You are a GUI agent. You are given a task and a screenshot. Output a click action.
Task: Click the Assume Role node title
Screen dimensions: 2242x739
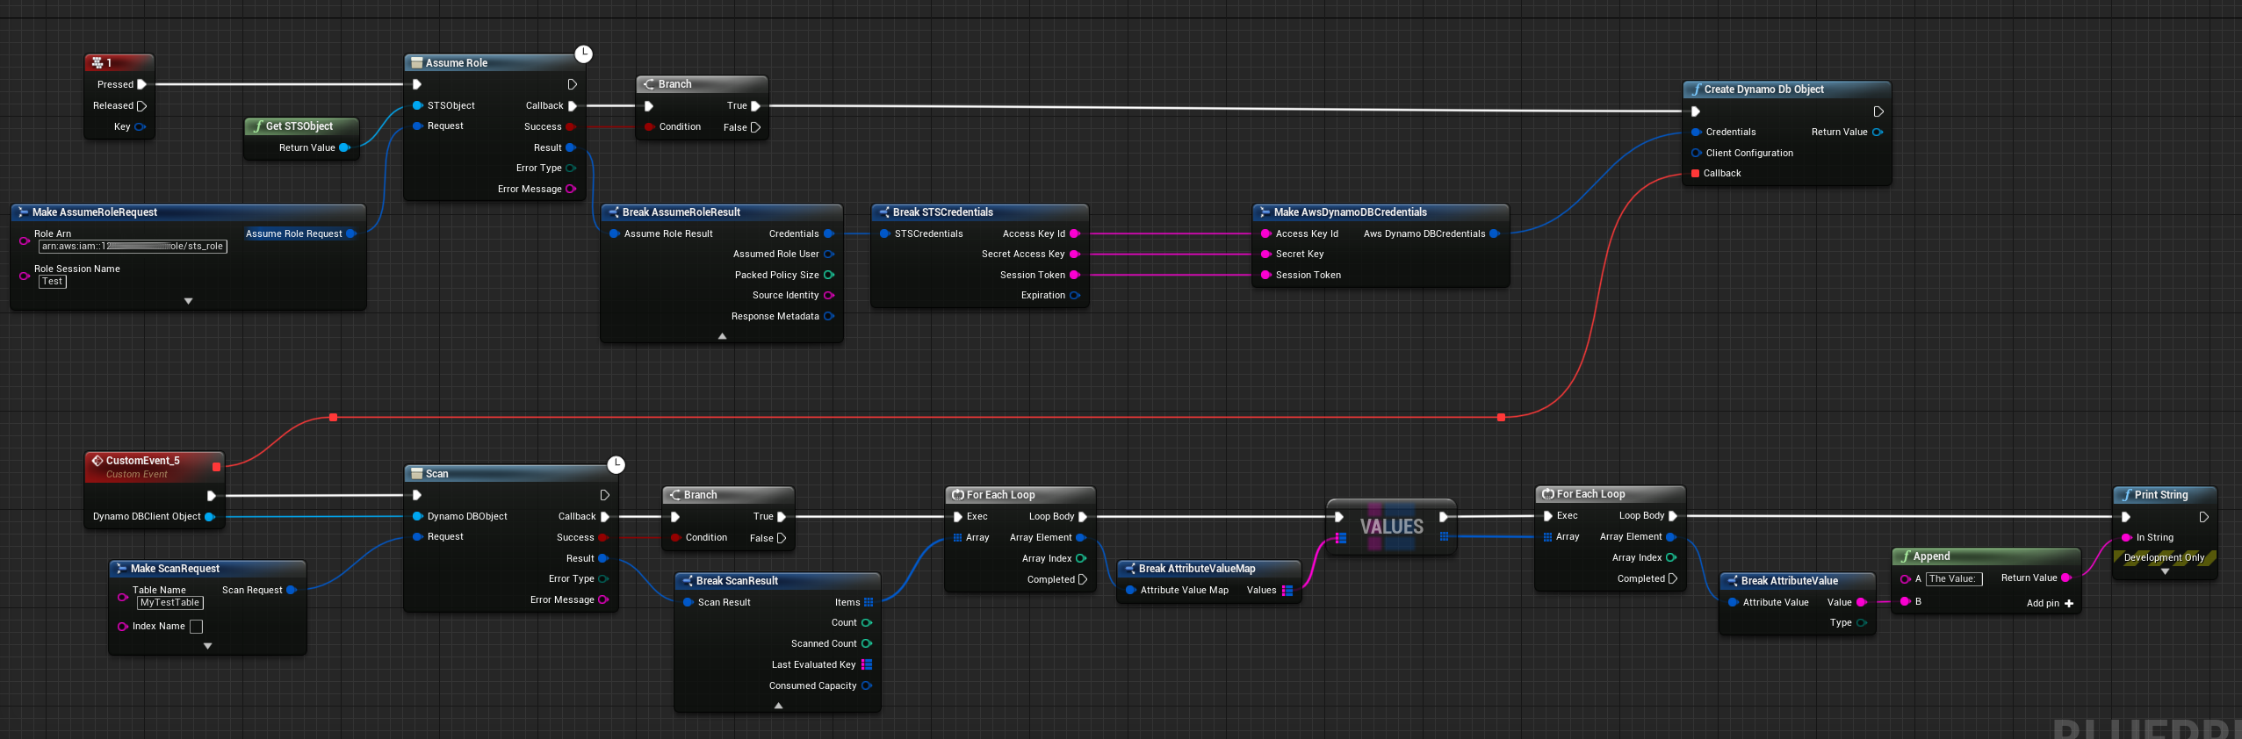[457, 63]
